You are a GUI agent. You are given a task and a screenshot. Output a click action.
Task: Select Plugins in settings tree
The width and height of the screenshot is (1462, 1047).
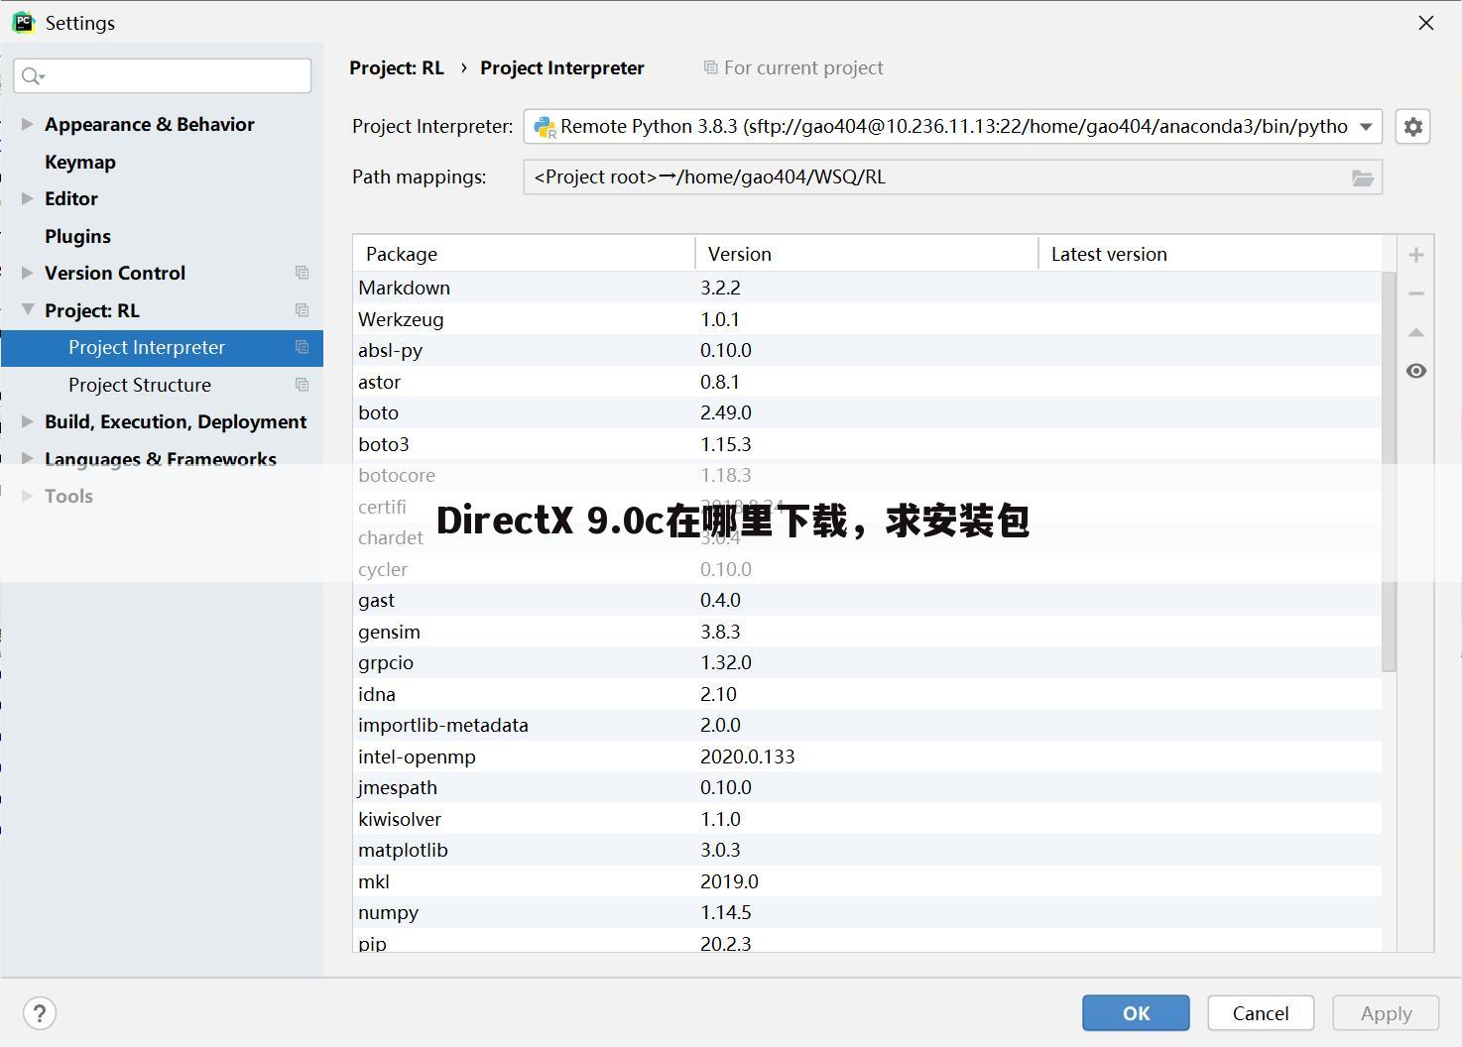[77, 236]
